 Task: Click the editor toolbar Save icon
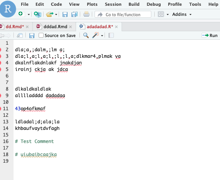pyautogui.click(x=32, y=35)
